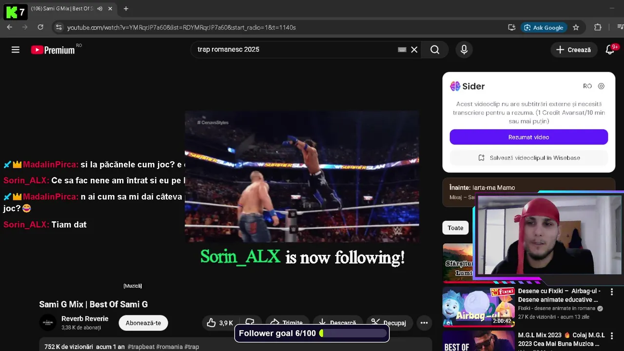This screenshot has height=351, width=624.
Task: Click the download arrow icon for Descarcă
Action: click(x=322, y=323)
